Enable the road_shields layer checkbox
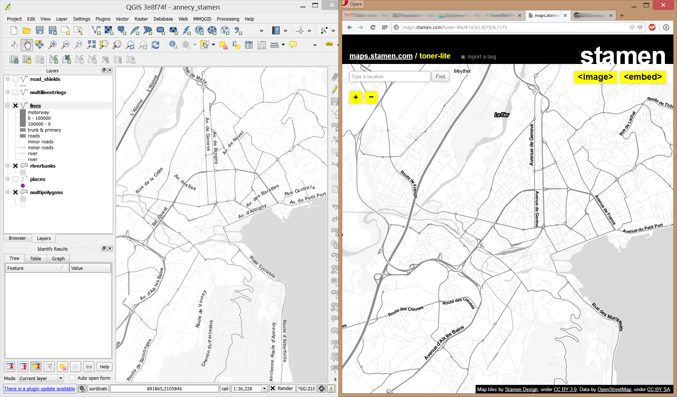677x397 pixels. point(15,79)
